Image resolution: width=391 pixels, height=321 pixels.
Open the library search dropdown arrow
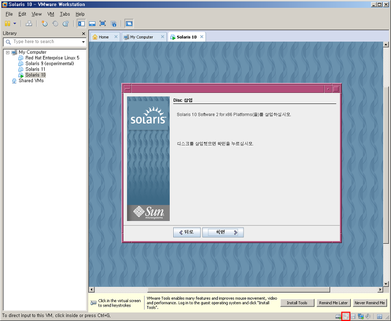tap(83, 42)
